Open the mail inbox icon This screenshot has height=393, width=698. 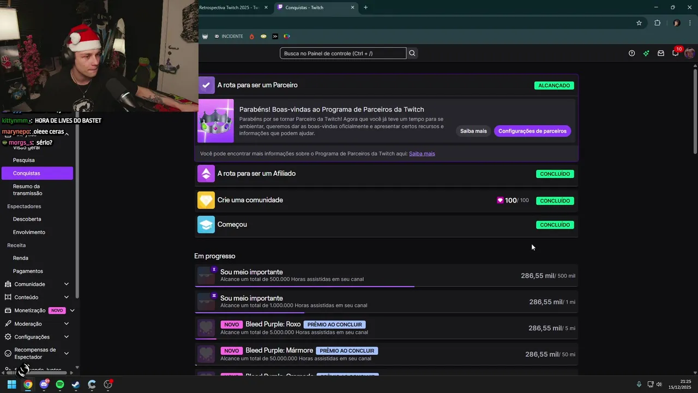[x=661, y=53]
